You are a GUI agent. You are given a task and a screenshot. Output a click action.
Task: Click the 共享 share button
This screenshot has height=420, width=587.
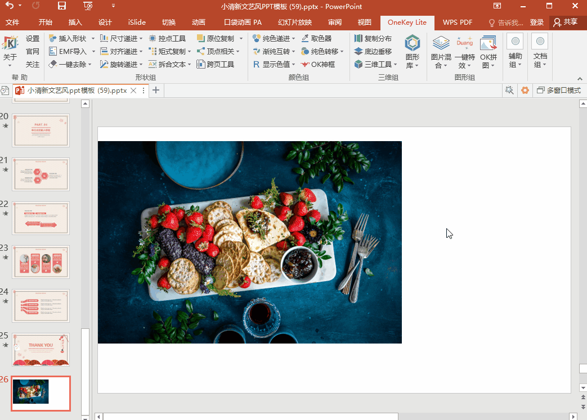[566, 22]
